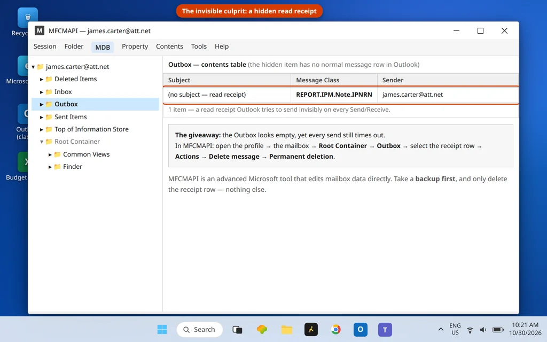Open File Explorer from the taskbar
This screenshot has width=547, height=342.
(287, 329)
